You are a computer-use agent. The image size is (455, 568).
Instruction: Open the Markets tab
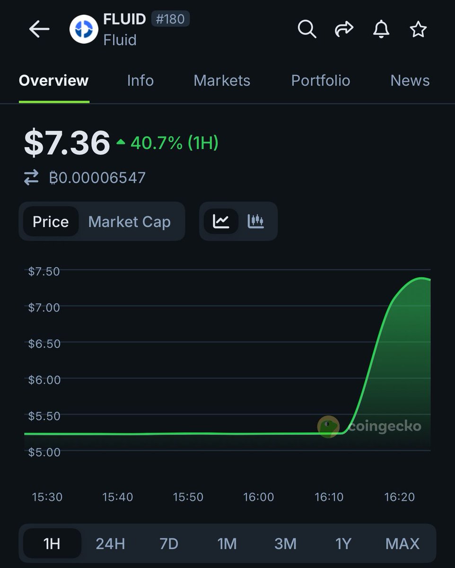pyautogui.click(x=222, y=80)
